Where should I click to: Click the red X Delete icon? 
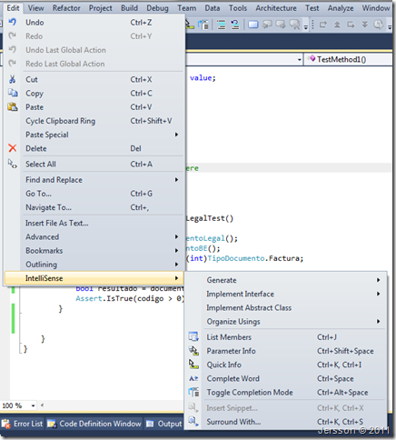coord(13,148)
